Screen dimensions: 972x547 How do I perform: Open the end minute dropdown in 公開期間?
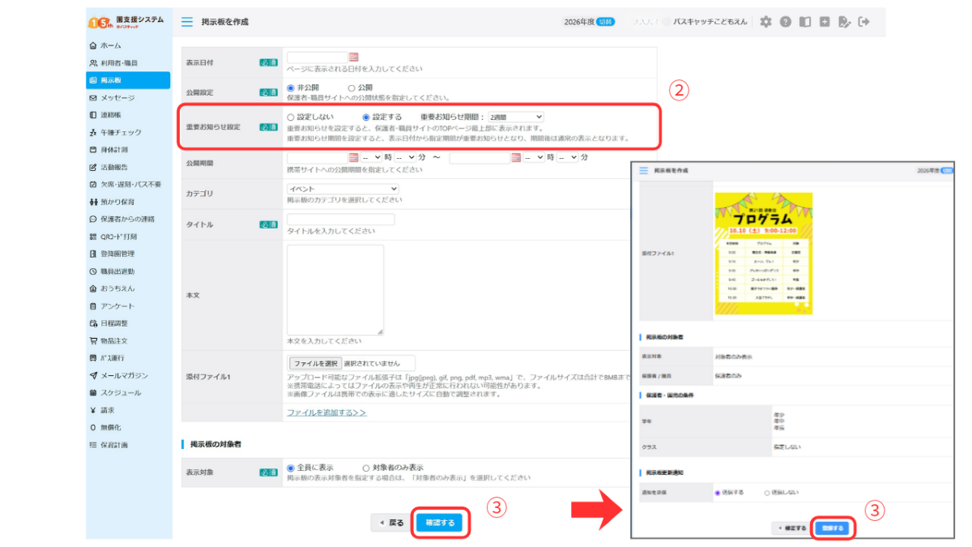pos(568,157)
